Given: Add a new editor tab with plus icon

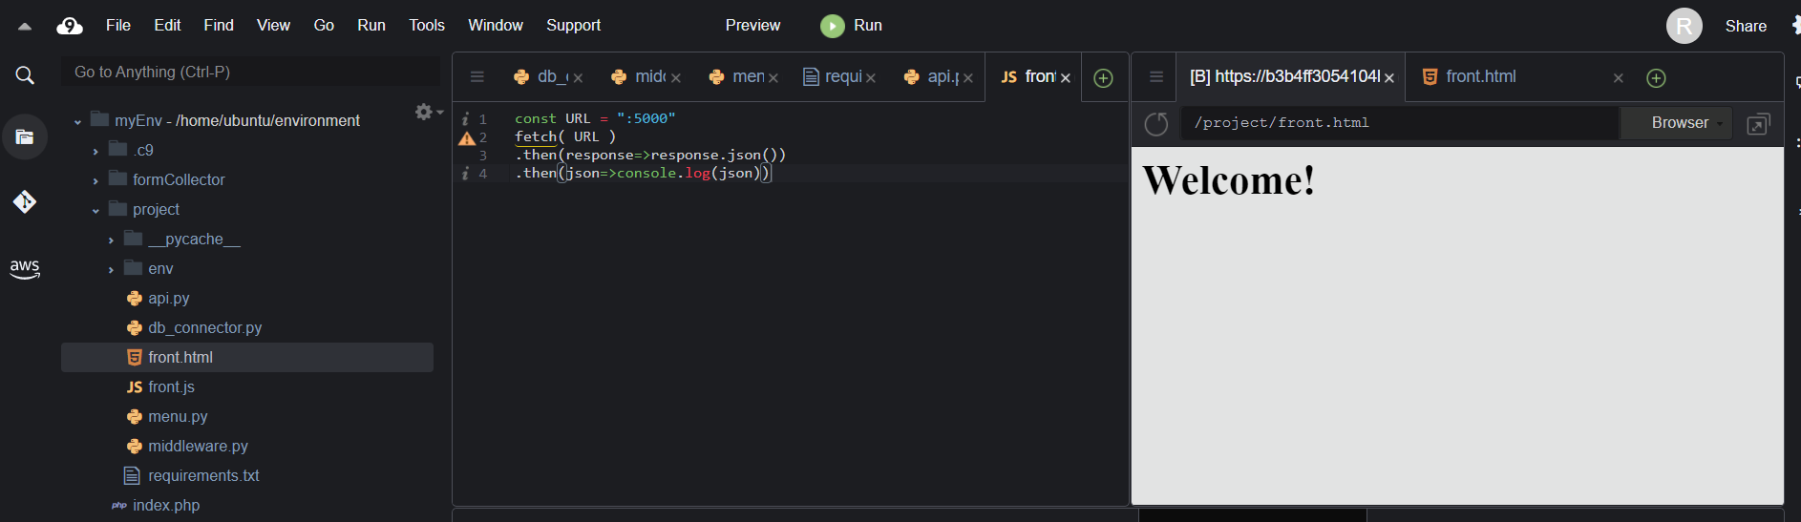Looking at the screenshot, I should (1103, 78).
